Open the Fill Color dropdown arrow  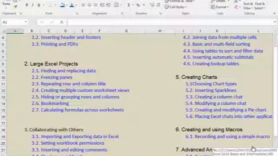tap(66, 5)
